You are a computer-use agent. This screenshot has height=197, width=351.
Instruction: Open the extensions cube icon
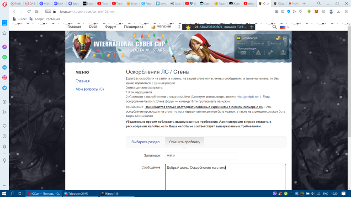[x=324, y=11]
